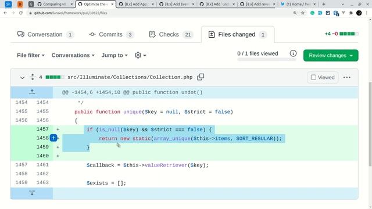This screenshot has width=372, height=209.
Task: Switch to the Twitter Home browser tab
Action: (298, 4)
